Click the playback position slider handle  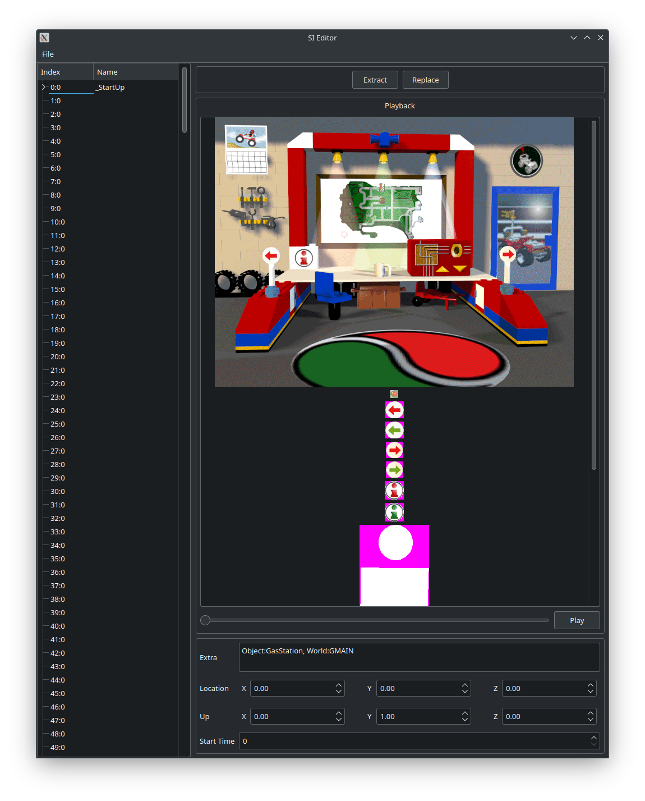(205, 620)
